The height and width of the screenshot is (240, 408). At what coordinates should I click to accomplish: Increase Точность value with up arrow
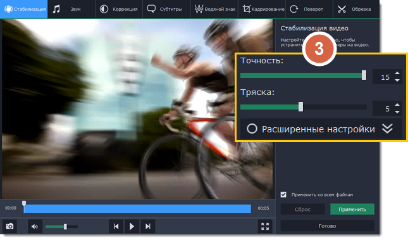pyautogui.click(x=397, y=73)
